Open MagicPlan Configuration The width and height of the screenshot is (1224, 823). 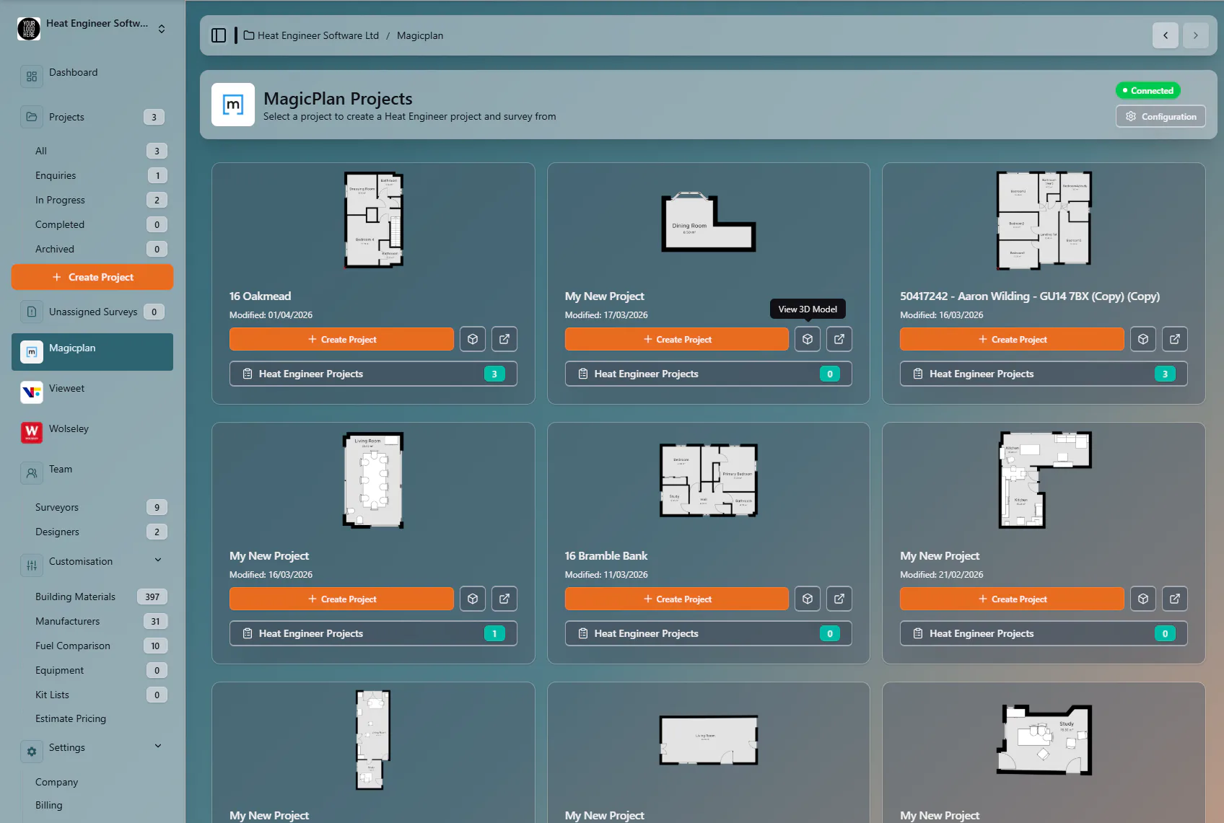click(x=1160, y=116)
